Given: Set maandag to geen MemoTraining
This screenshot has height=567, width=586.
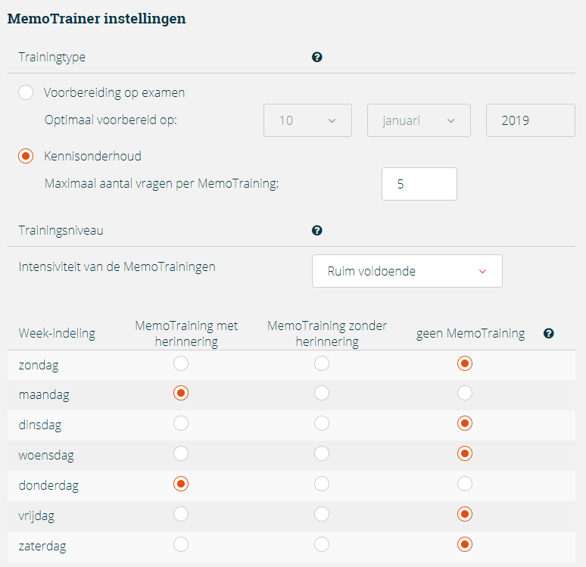Looking at the screenshot, I should (465, 393).
